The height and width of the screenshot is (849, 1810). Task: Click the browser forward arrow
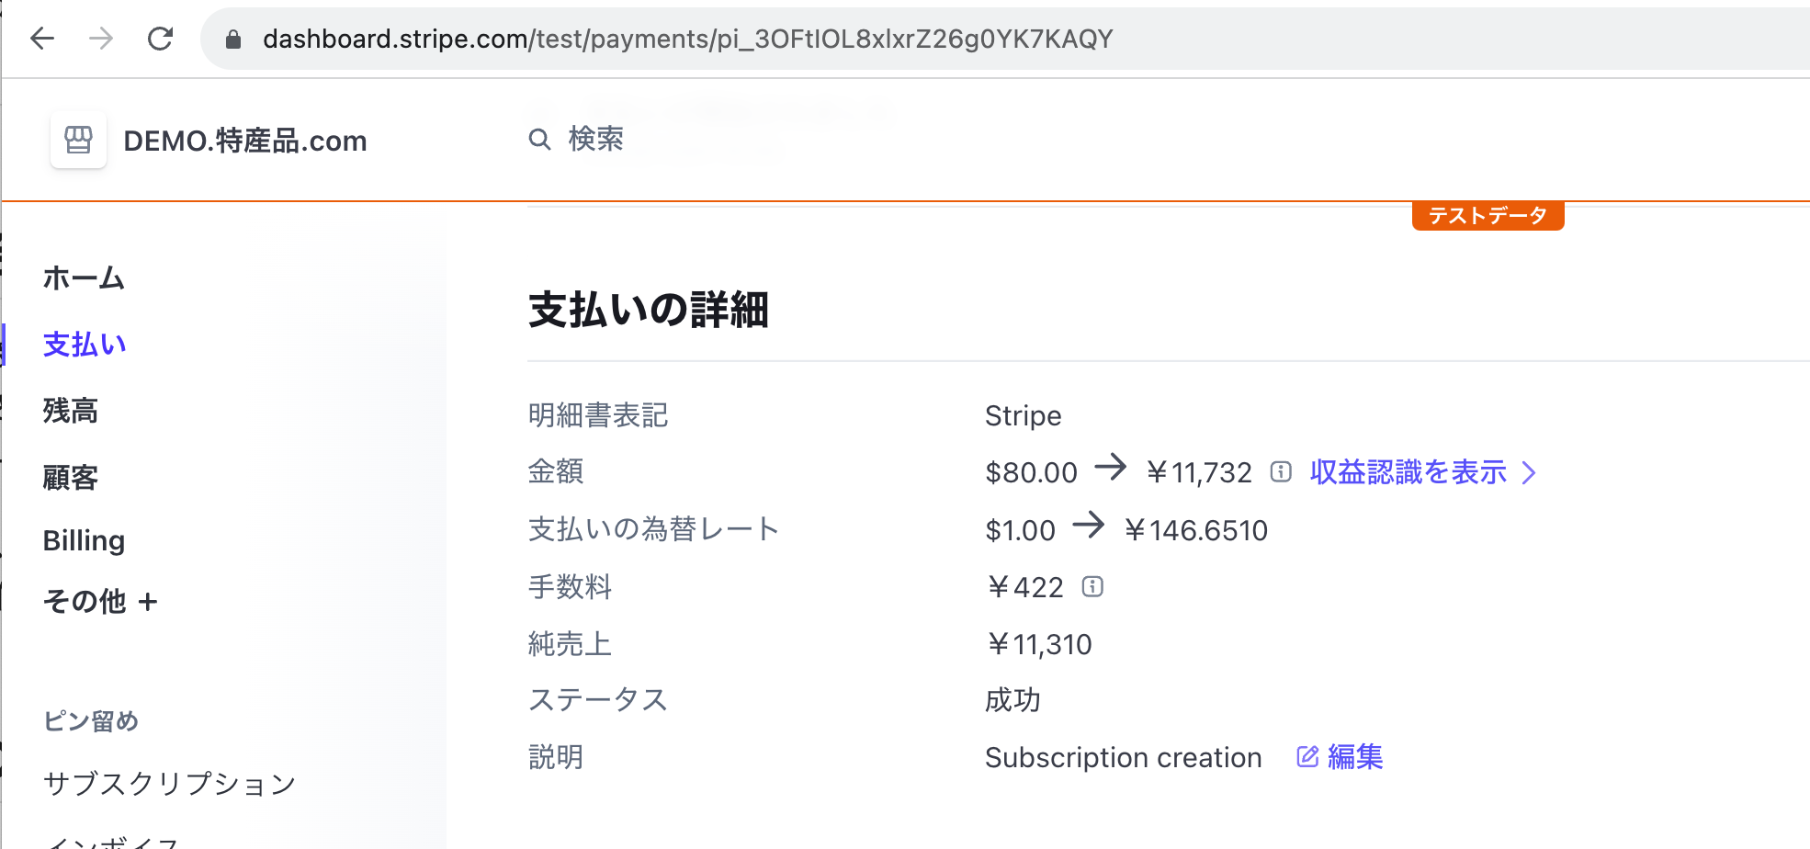tap(101, 39)
